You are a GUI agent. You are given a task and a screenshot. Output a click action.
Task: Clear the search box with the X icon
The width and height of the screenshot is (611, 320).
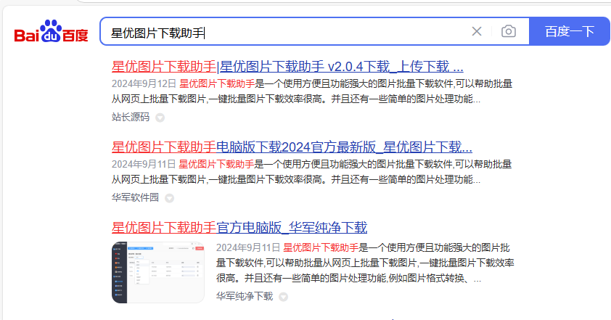tap(477, 31)
